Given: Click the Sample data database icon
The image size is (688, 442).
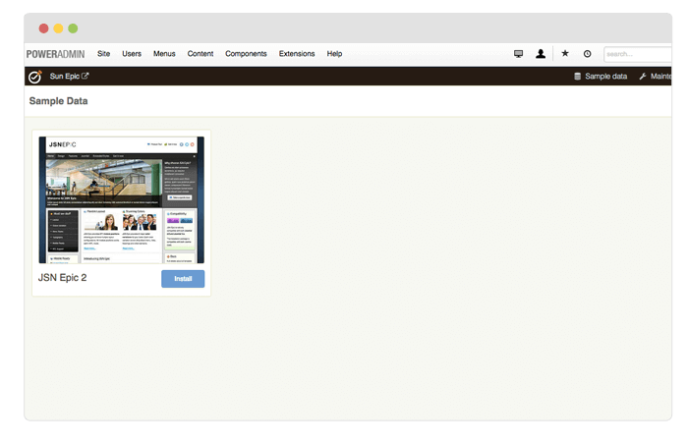Looking at the screenshot, I should pos(578,77).
